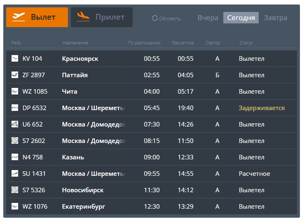The height and width of the screenshot is (221, 302).
Task: Open the Прилет arrivals tab
Action: pos(102,17)
